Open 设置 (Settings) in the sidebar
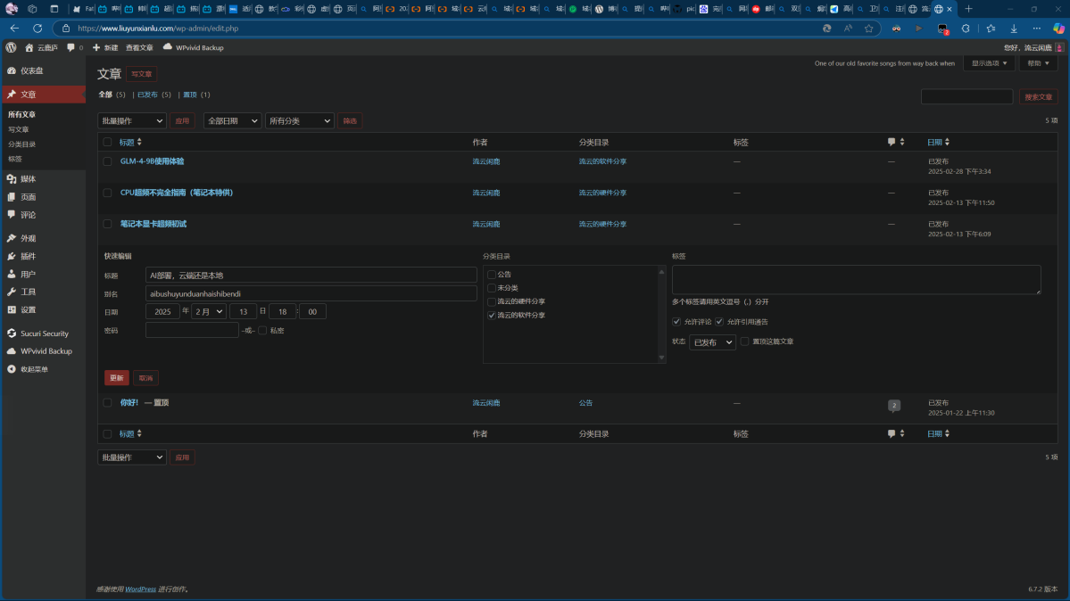1070x601 pixels. pyautogui.click(x=28, y=310)
